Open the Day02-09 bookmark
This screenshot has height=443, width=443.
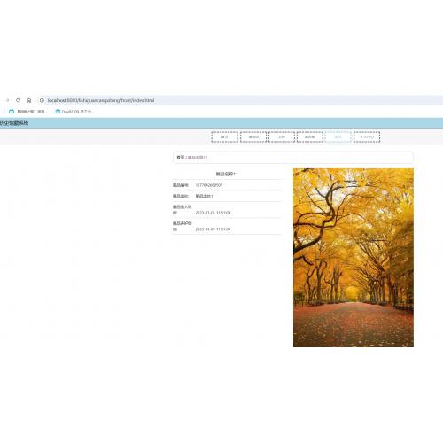pos(74,112)
